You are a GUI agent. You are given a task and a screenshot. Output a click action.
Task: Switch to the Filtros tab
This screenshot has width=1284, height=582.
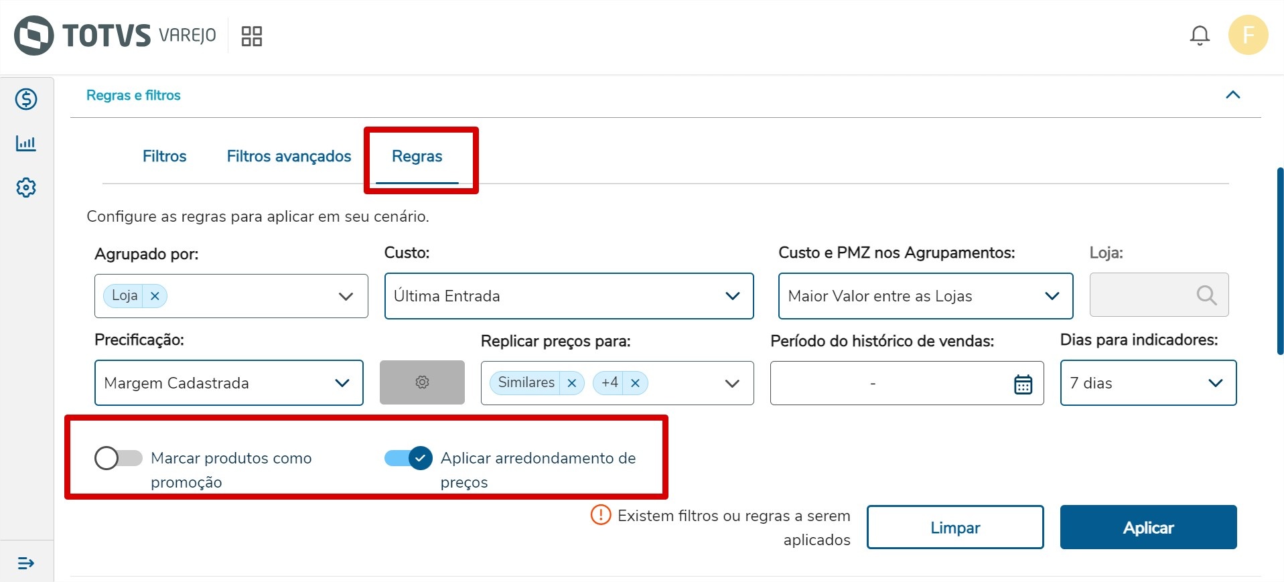pos(164,156)
